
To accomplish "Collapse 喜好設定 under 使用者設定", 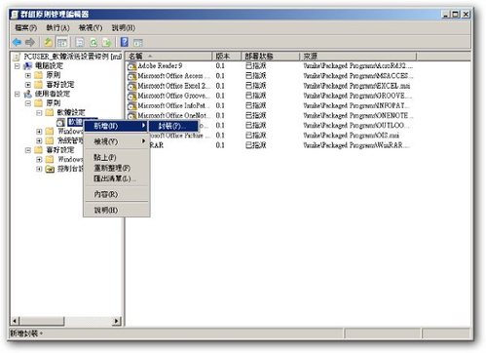I will click(x=28, y=150).
